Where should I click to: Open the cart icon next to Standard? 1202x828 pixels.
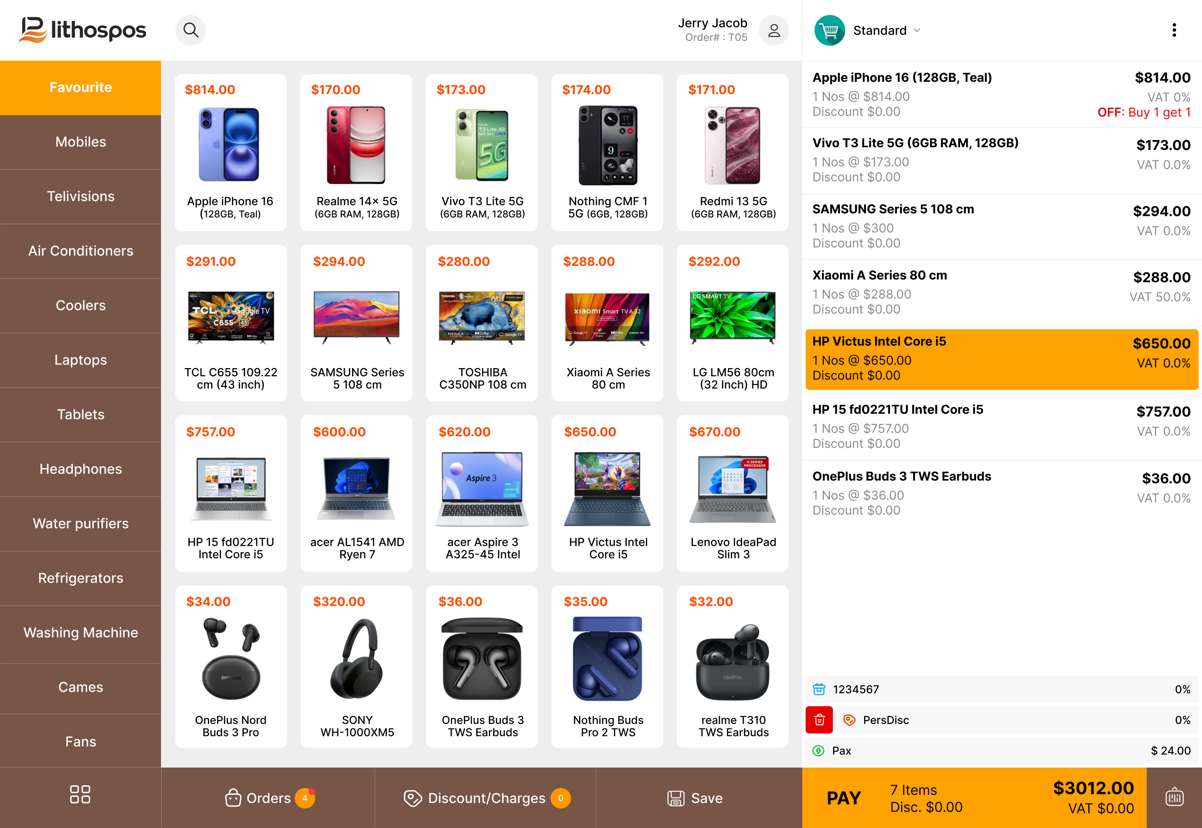coord(829,30)
